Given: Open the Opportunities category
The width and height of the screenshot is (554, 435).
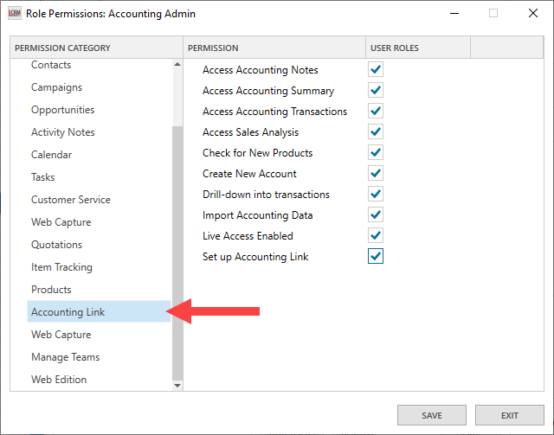Looking at the screenshot, I should tap(62, 110).
